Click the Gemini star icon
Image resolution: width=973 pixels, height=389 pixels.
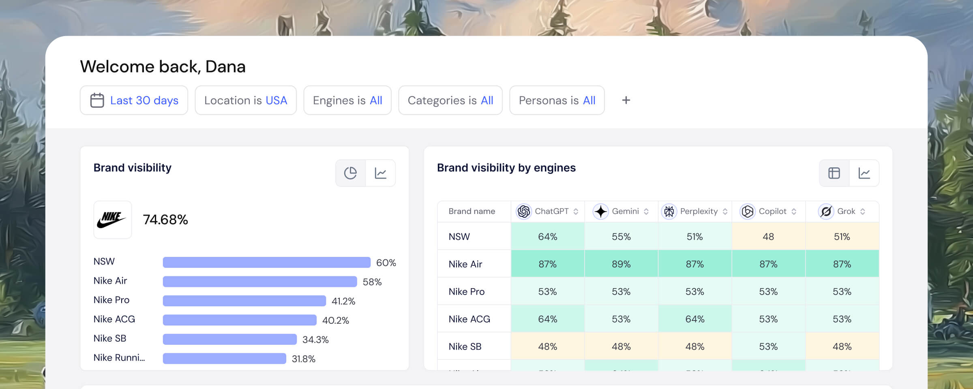click(x=600, y=211)
